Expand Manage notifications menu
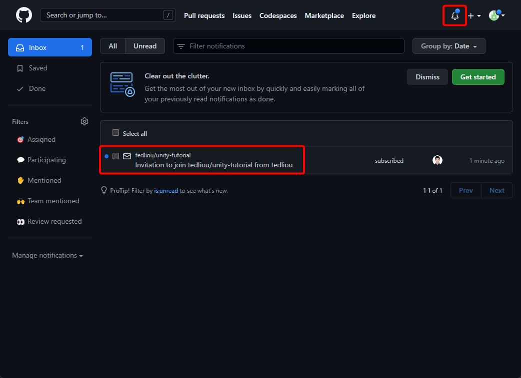 point(47,256)
